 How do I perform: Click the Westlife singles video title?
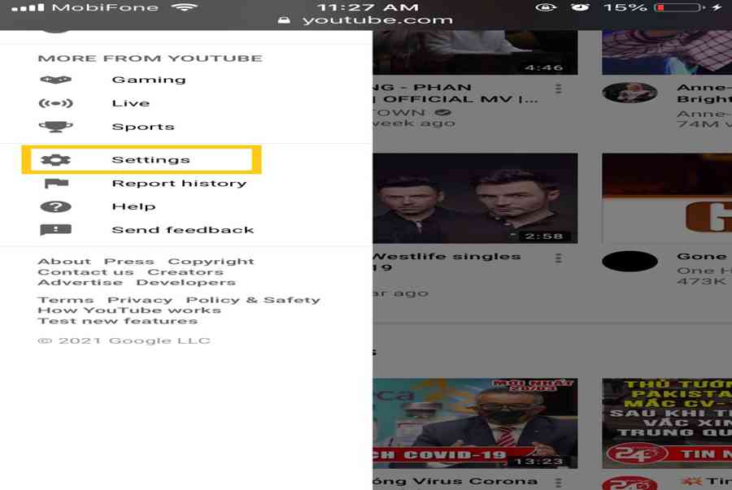(x=447, y=262)
